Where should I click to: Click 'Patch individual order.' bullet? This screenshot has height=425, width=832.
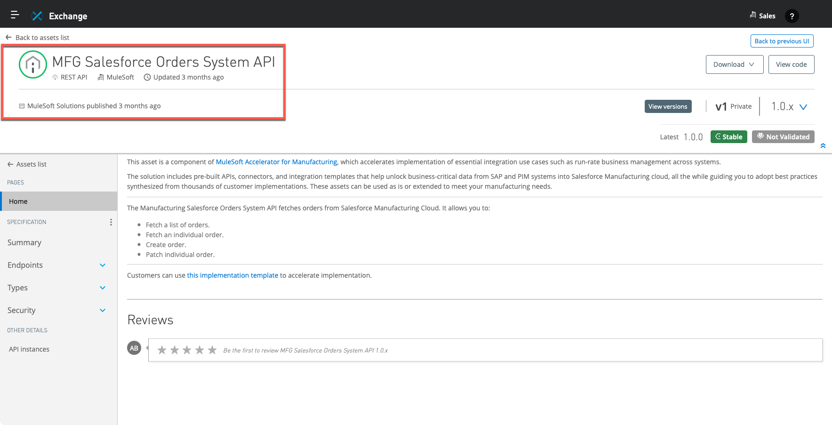tap(180, 255)
